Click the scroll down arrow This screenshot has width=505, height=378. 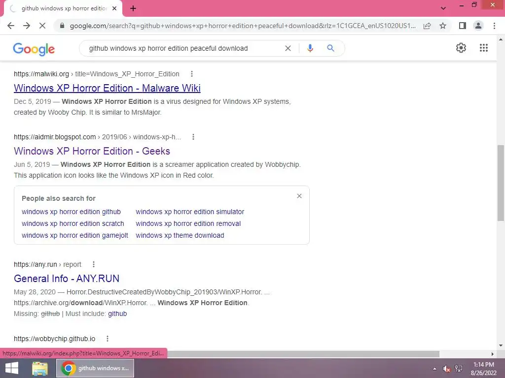click(501, 346)
